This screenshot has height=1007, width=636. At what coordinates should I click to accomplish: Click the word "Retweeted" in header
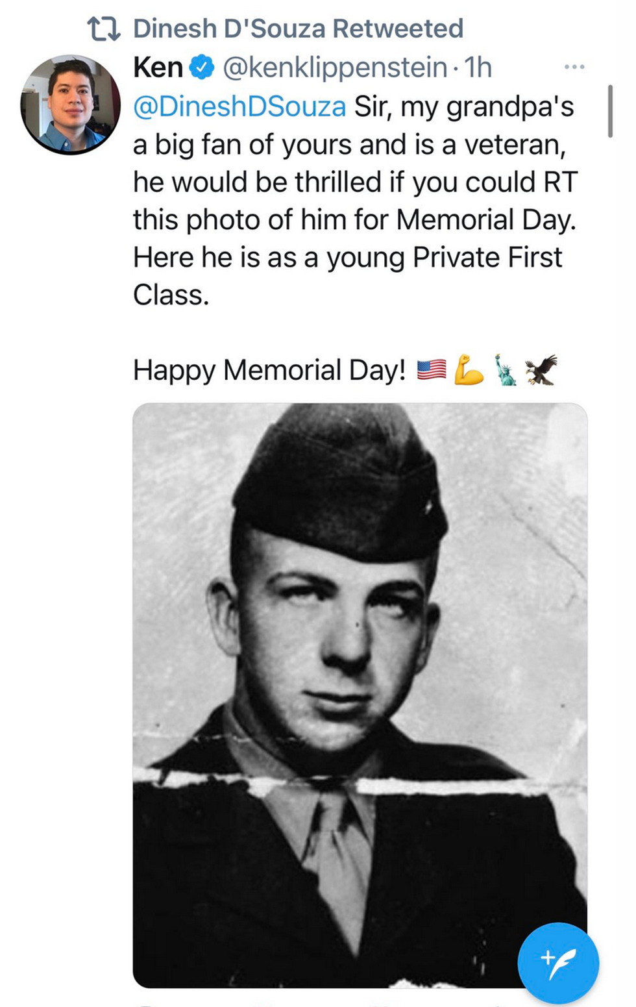398,29
